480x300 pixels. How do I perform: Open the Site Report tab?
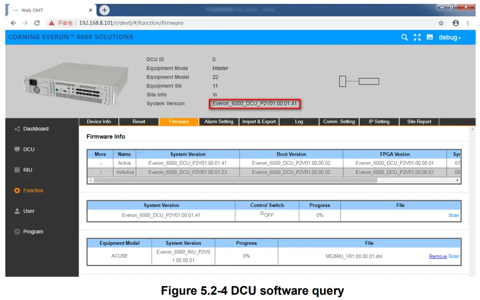(419, 122)
